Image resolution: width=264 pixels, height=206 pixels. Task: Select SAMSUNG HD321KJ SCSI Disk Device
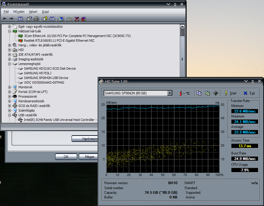pos(50,69)
